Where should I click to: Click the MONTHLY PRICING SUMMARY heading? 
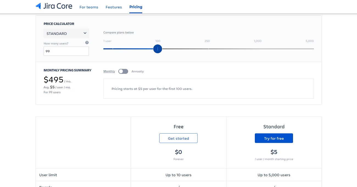(x=68, y=70)
